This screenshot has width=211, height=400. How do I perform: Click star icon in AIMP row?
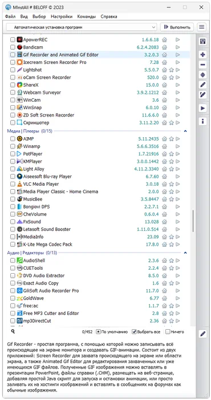pyautogui.click(x=171, y=139)
